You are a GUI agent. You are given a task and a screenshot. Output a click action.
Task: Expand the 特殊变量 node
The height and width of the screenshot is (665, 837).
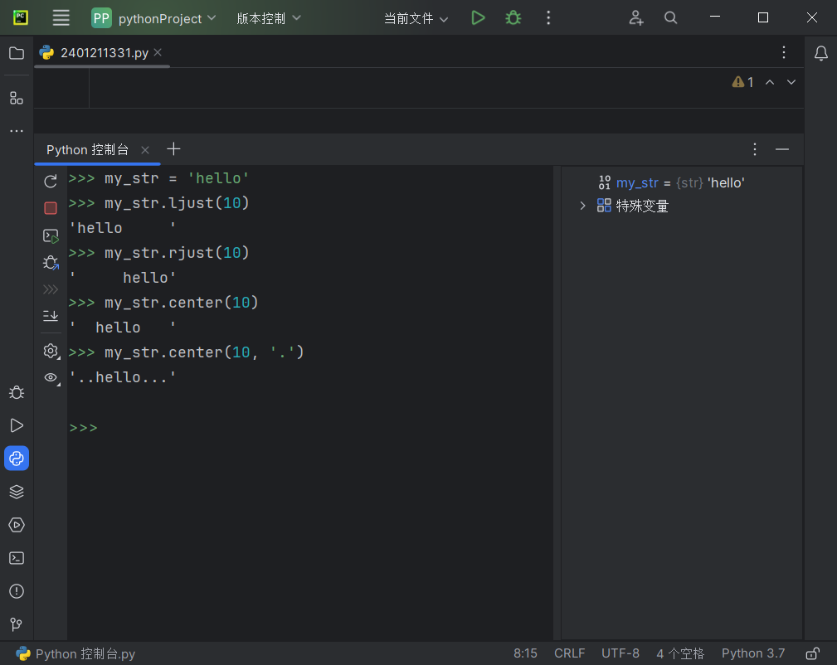pyautogui.click(x=582, y=206)
